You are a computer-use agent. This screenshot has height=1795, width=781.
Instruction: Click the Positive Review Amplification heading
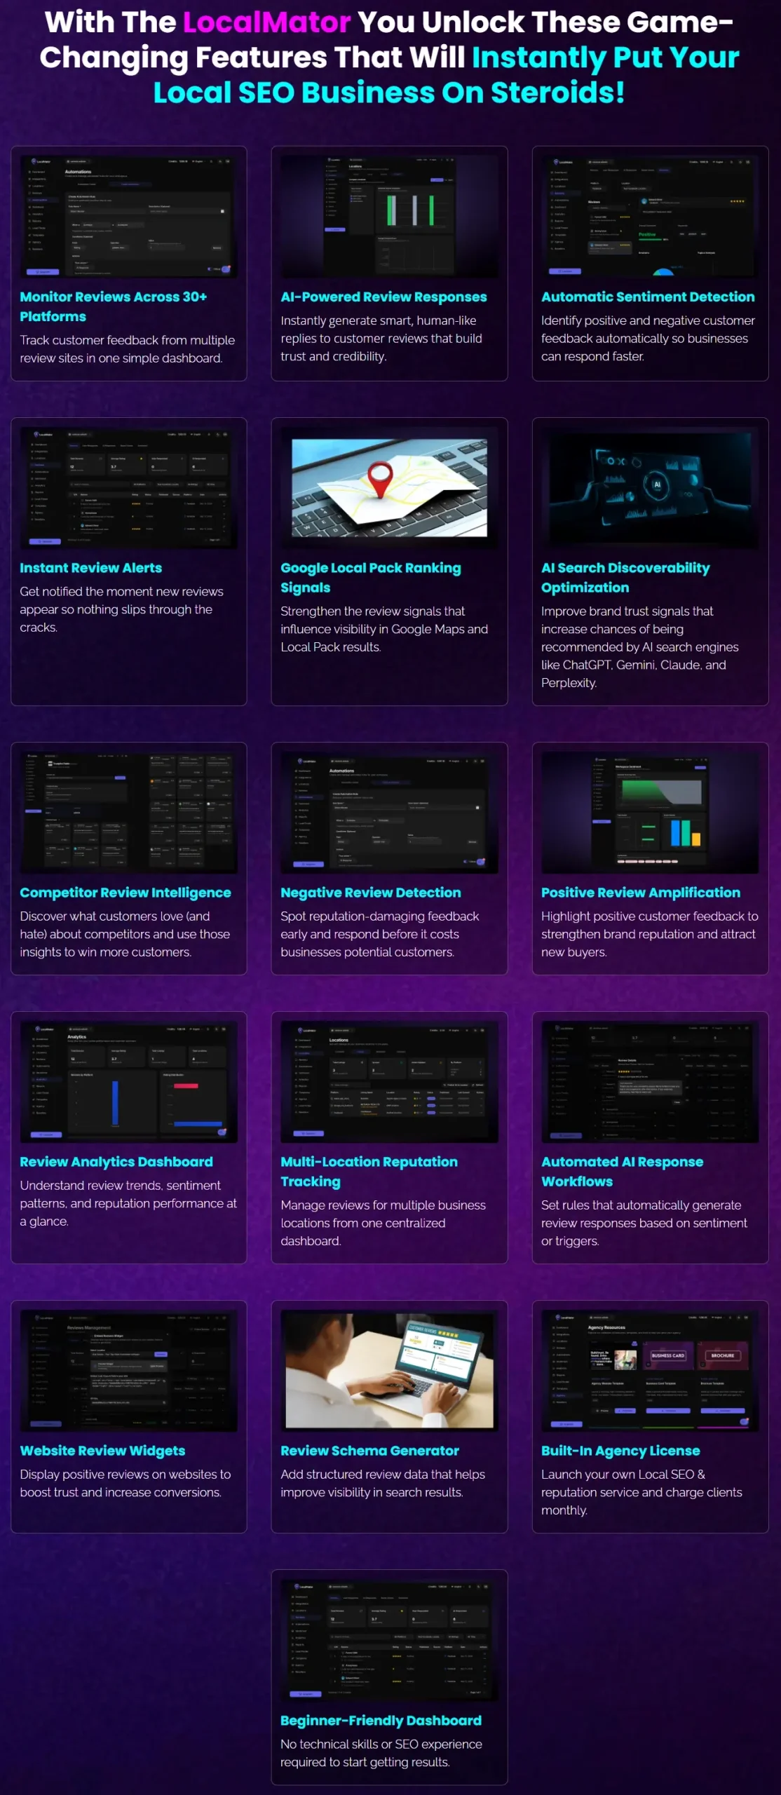pos(641,893)
